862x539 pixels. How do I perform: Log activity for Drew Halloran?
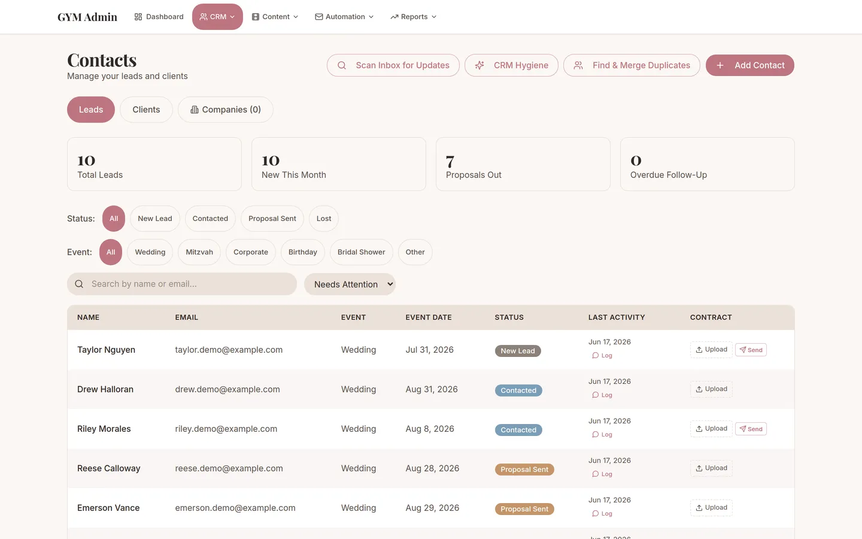(x=602, y=395)
